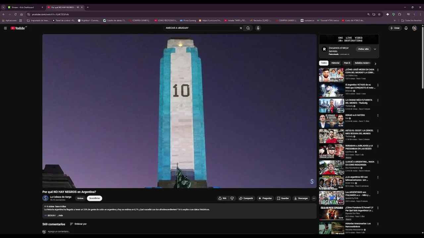Open browser tab search dropdown

[x=3, y=7]
